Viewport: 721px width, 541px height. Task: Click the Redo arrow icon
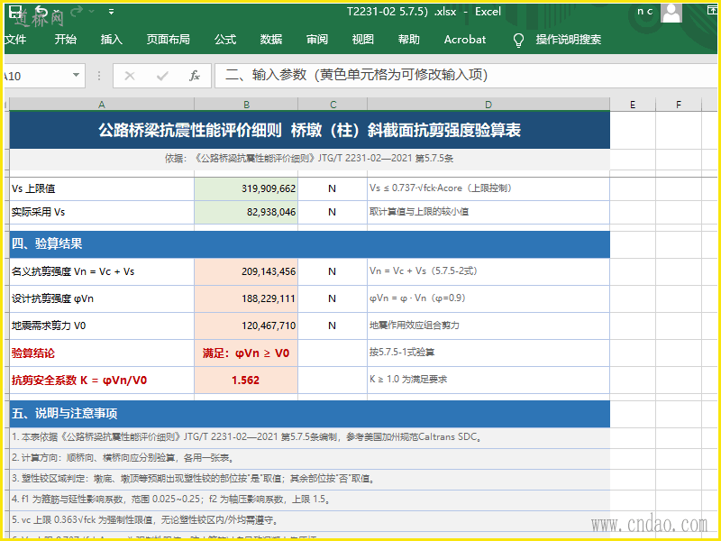pos(77,11)
